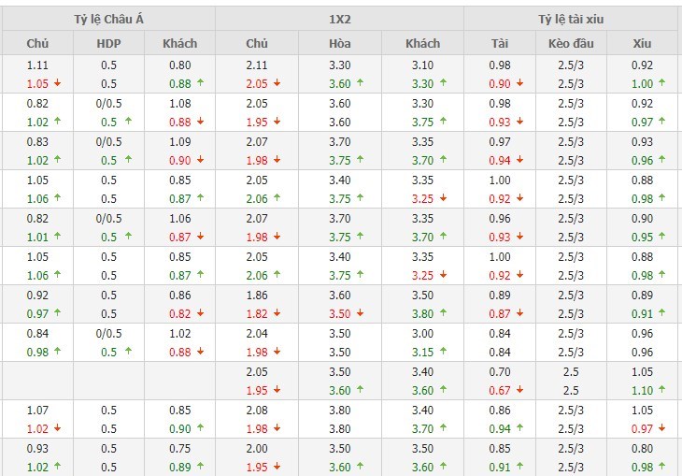682x476 pixels.
Task: Click the HDP column header
Action: [x=108, y=43]
